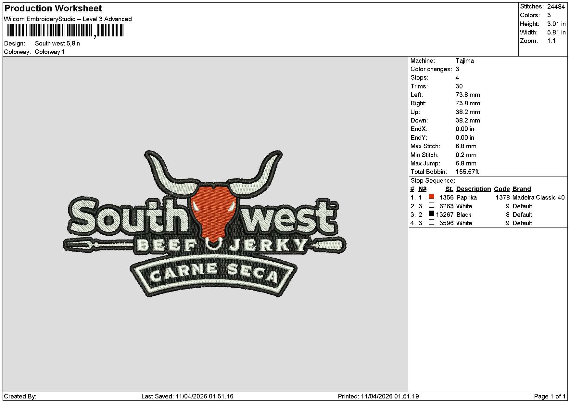Viewport: 570px width, 403px height.
Task: Click the Height value '3.01 in'
Action: click(x=556, y=24)
